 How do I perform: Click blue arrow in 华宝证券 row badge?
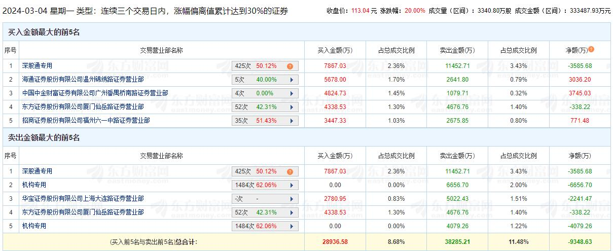coord(292,199)
